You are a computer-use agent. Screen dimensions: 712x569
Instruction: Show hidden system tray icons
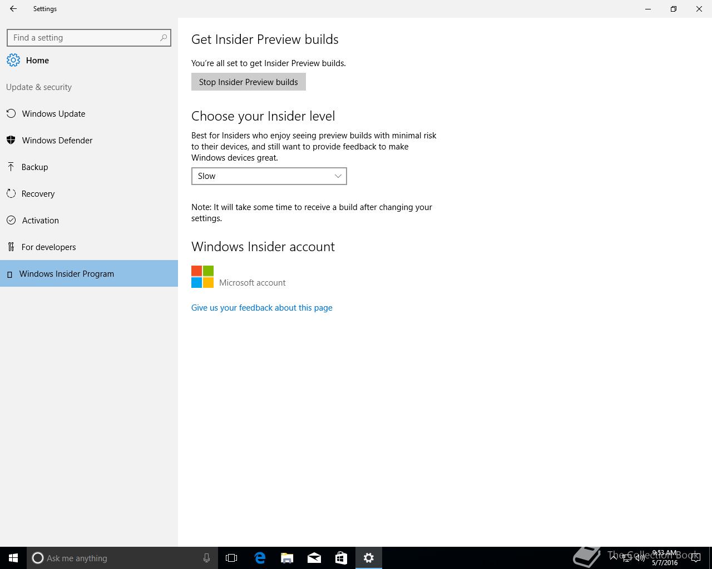614,558
